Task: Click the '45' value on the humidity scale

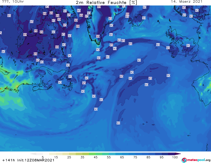Action: point(96,157)
